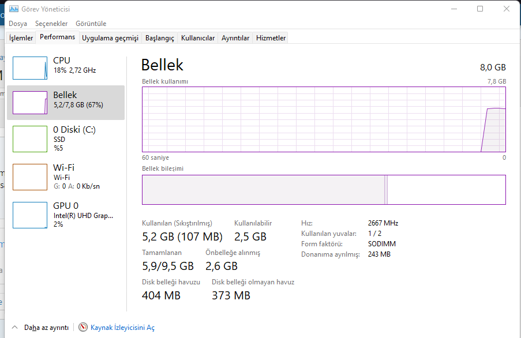
Task: Select the Bellek memory mini graph
Action: [29, 103]
